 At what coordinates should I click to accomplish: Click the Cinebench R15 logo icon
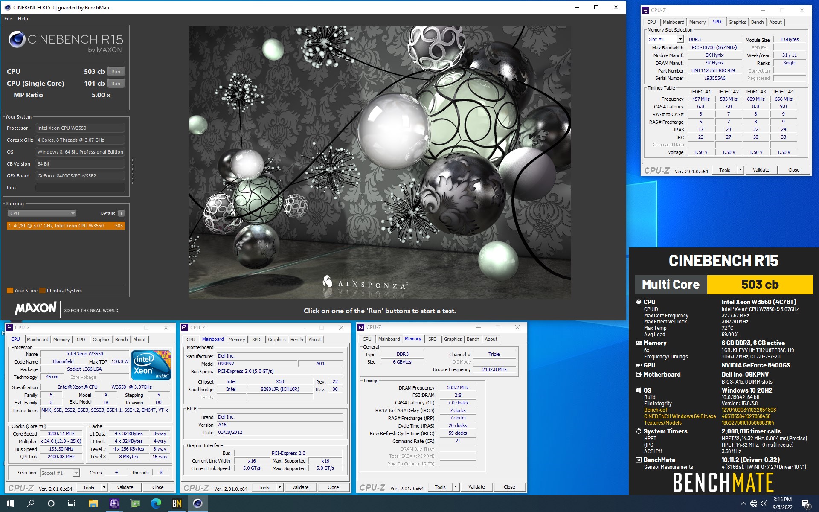click(17, 39)
